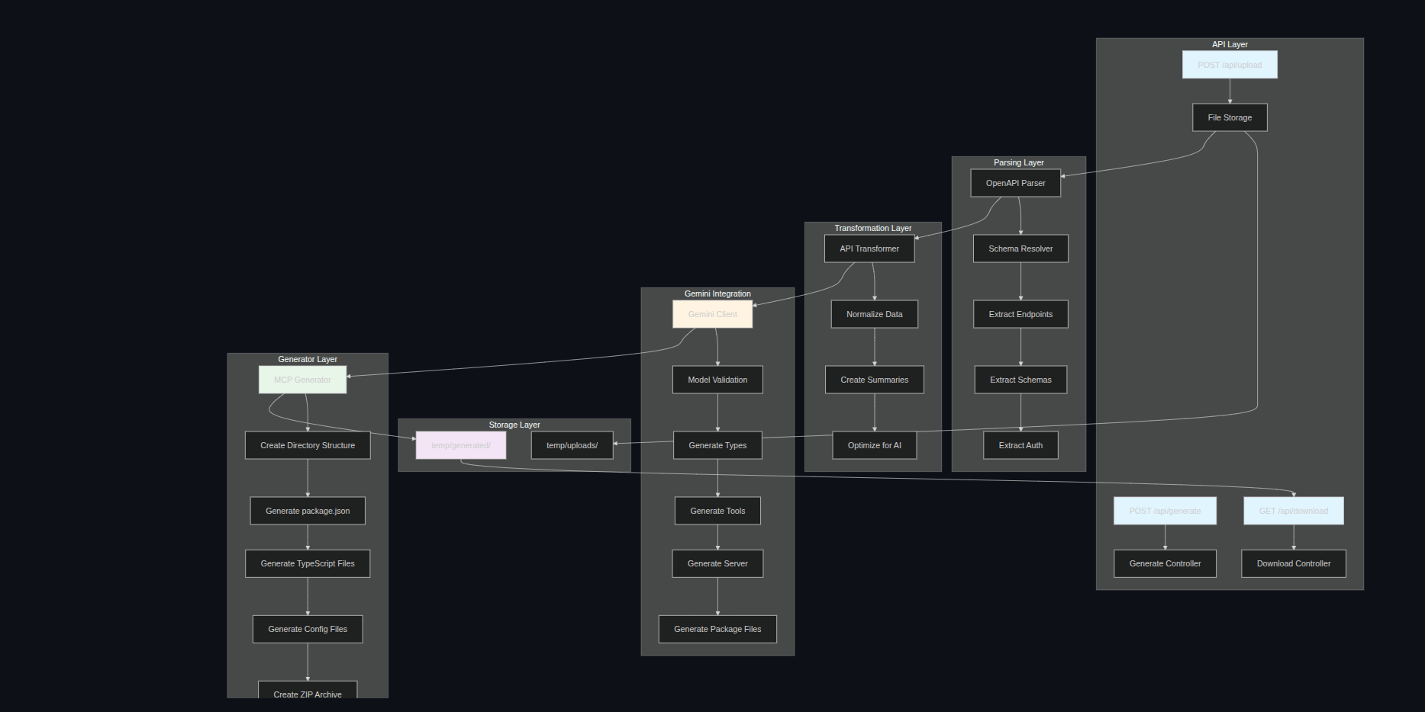Click the OpenAPI Parser node
The height and width of the screenshot is (712, 1425).
[1015, 183]
